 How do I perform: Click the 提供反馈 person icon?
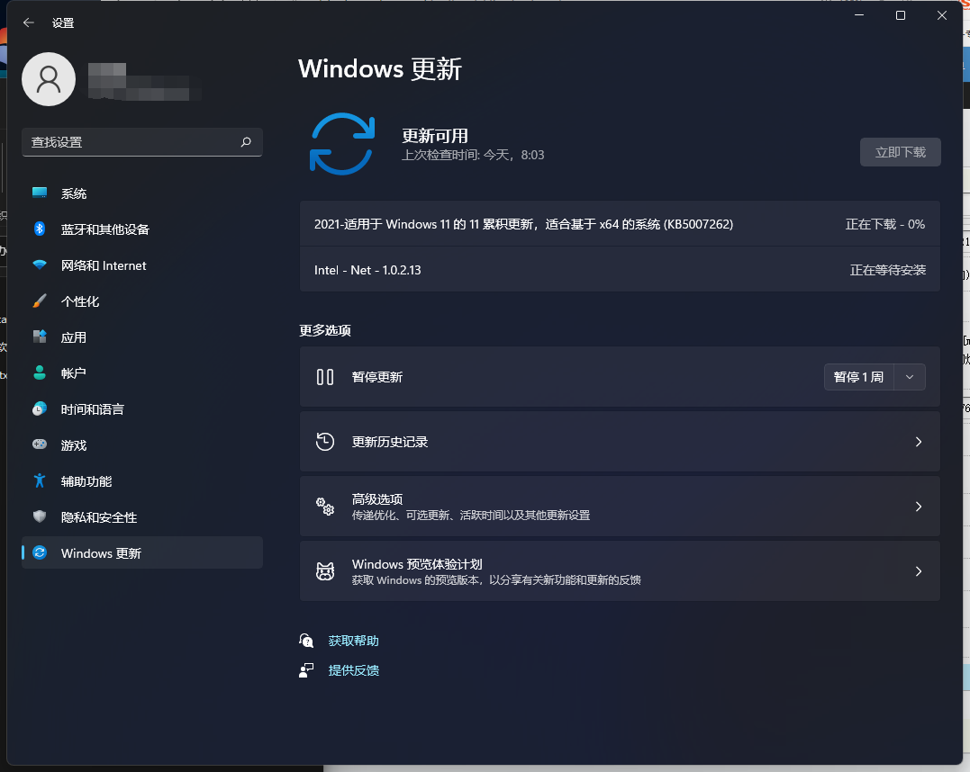click(x=306, y=670)
